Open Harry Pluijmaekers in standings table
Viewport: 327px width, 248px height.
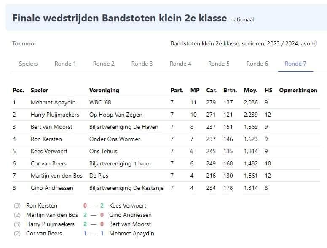[55, 115]
